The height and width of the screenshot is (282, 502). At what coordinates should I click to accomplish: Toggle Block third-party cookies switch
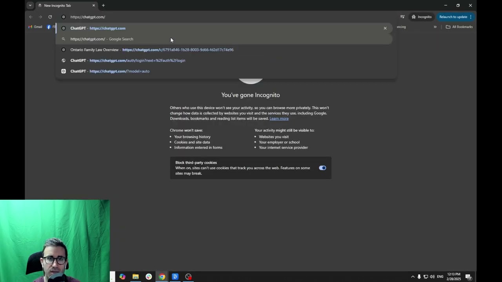pos(322,168)
